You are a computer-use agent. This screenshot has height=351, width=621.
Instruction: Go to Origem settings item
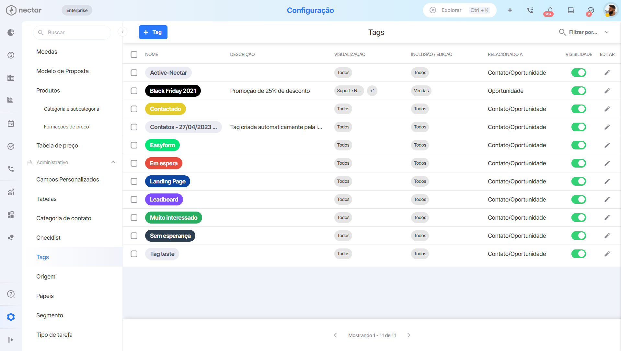coord(46,277)
